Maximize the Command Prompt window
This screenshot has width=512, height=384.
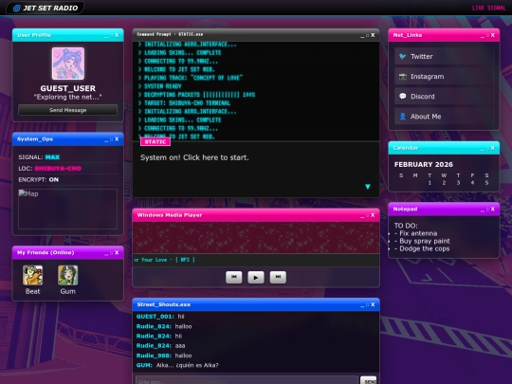tap(367, 35)
